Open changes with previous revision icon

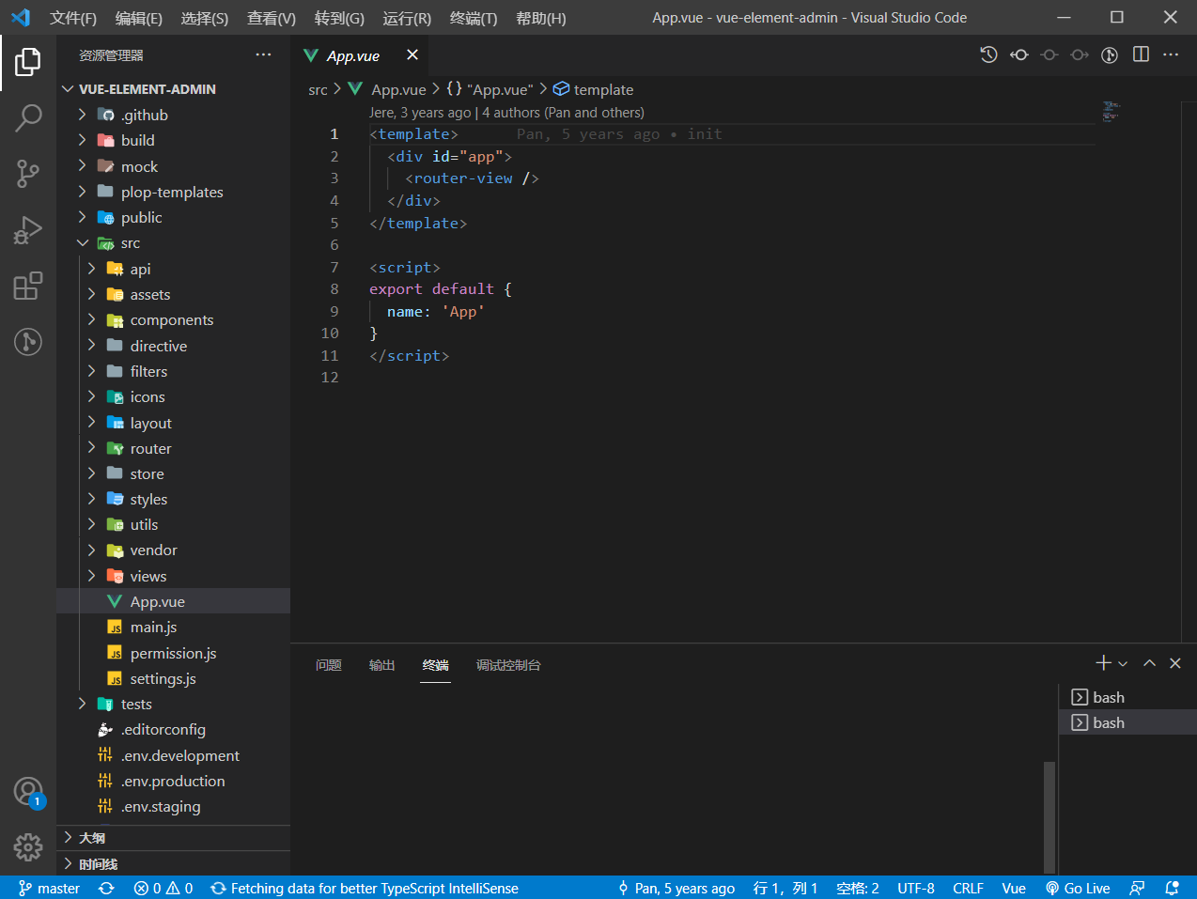coord(1019,54)
